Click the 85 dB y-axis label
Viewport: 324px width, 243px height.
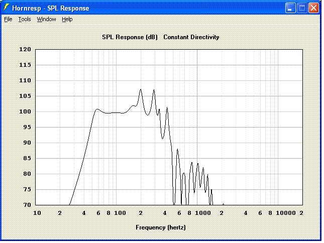coord(27,158)
